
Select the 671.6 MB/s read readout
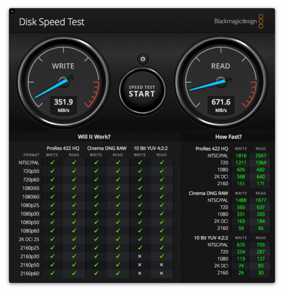pyautogui.click(x=221, y=105)
